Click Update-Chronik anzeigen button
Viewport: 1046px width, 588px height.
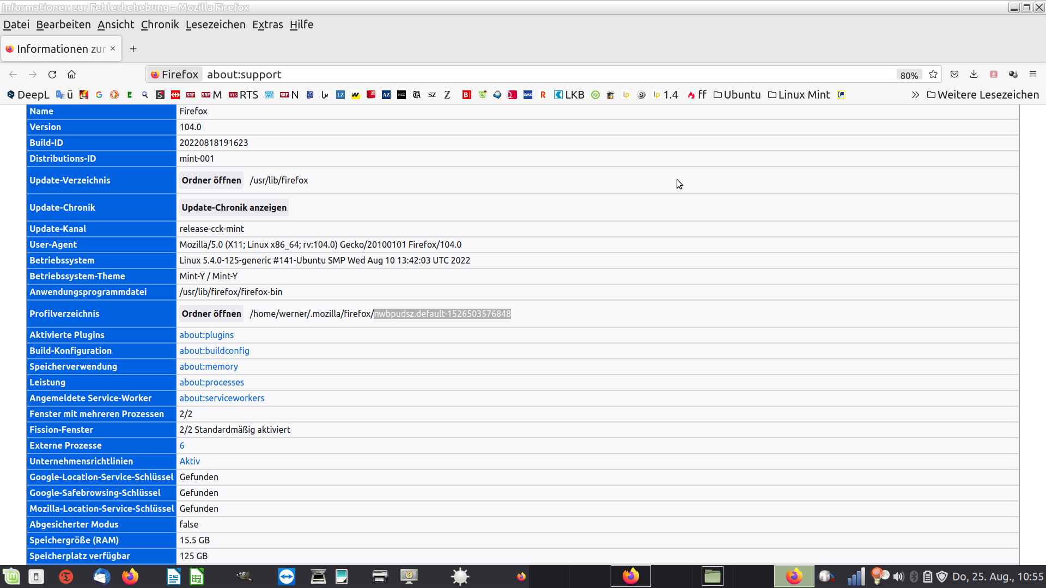click(234, 207)
